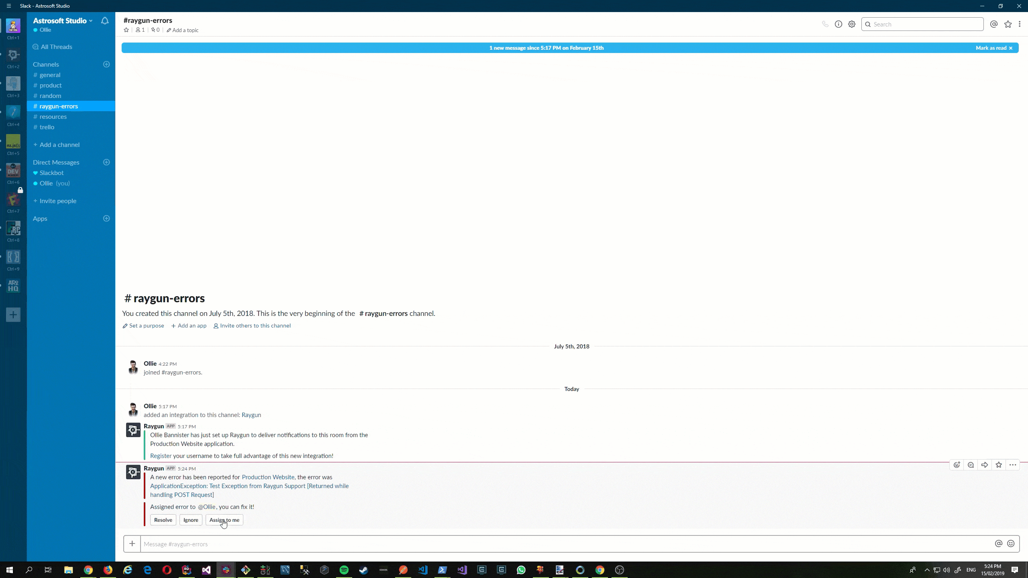This screenshot has height=578, width=1028.
Task: Click the Raygun app name at 5:24 PM
Action: click(154, 468)
